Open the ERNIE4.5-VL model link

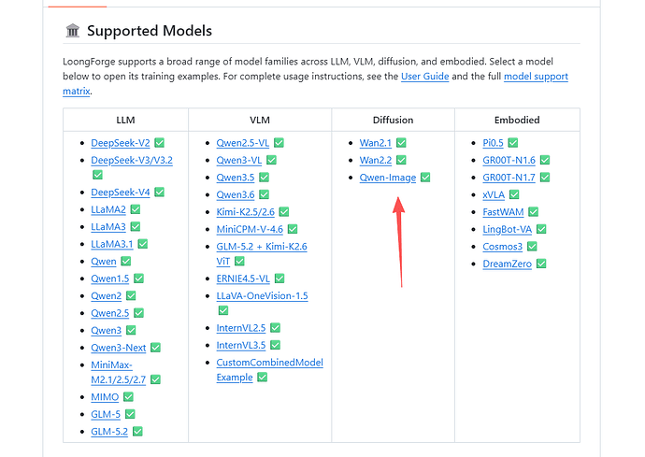(x=243, y=278)
